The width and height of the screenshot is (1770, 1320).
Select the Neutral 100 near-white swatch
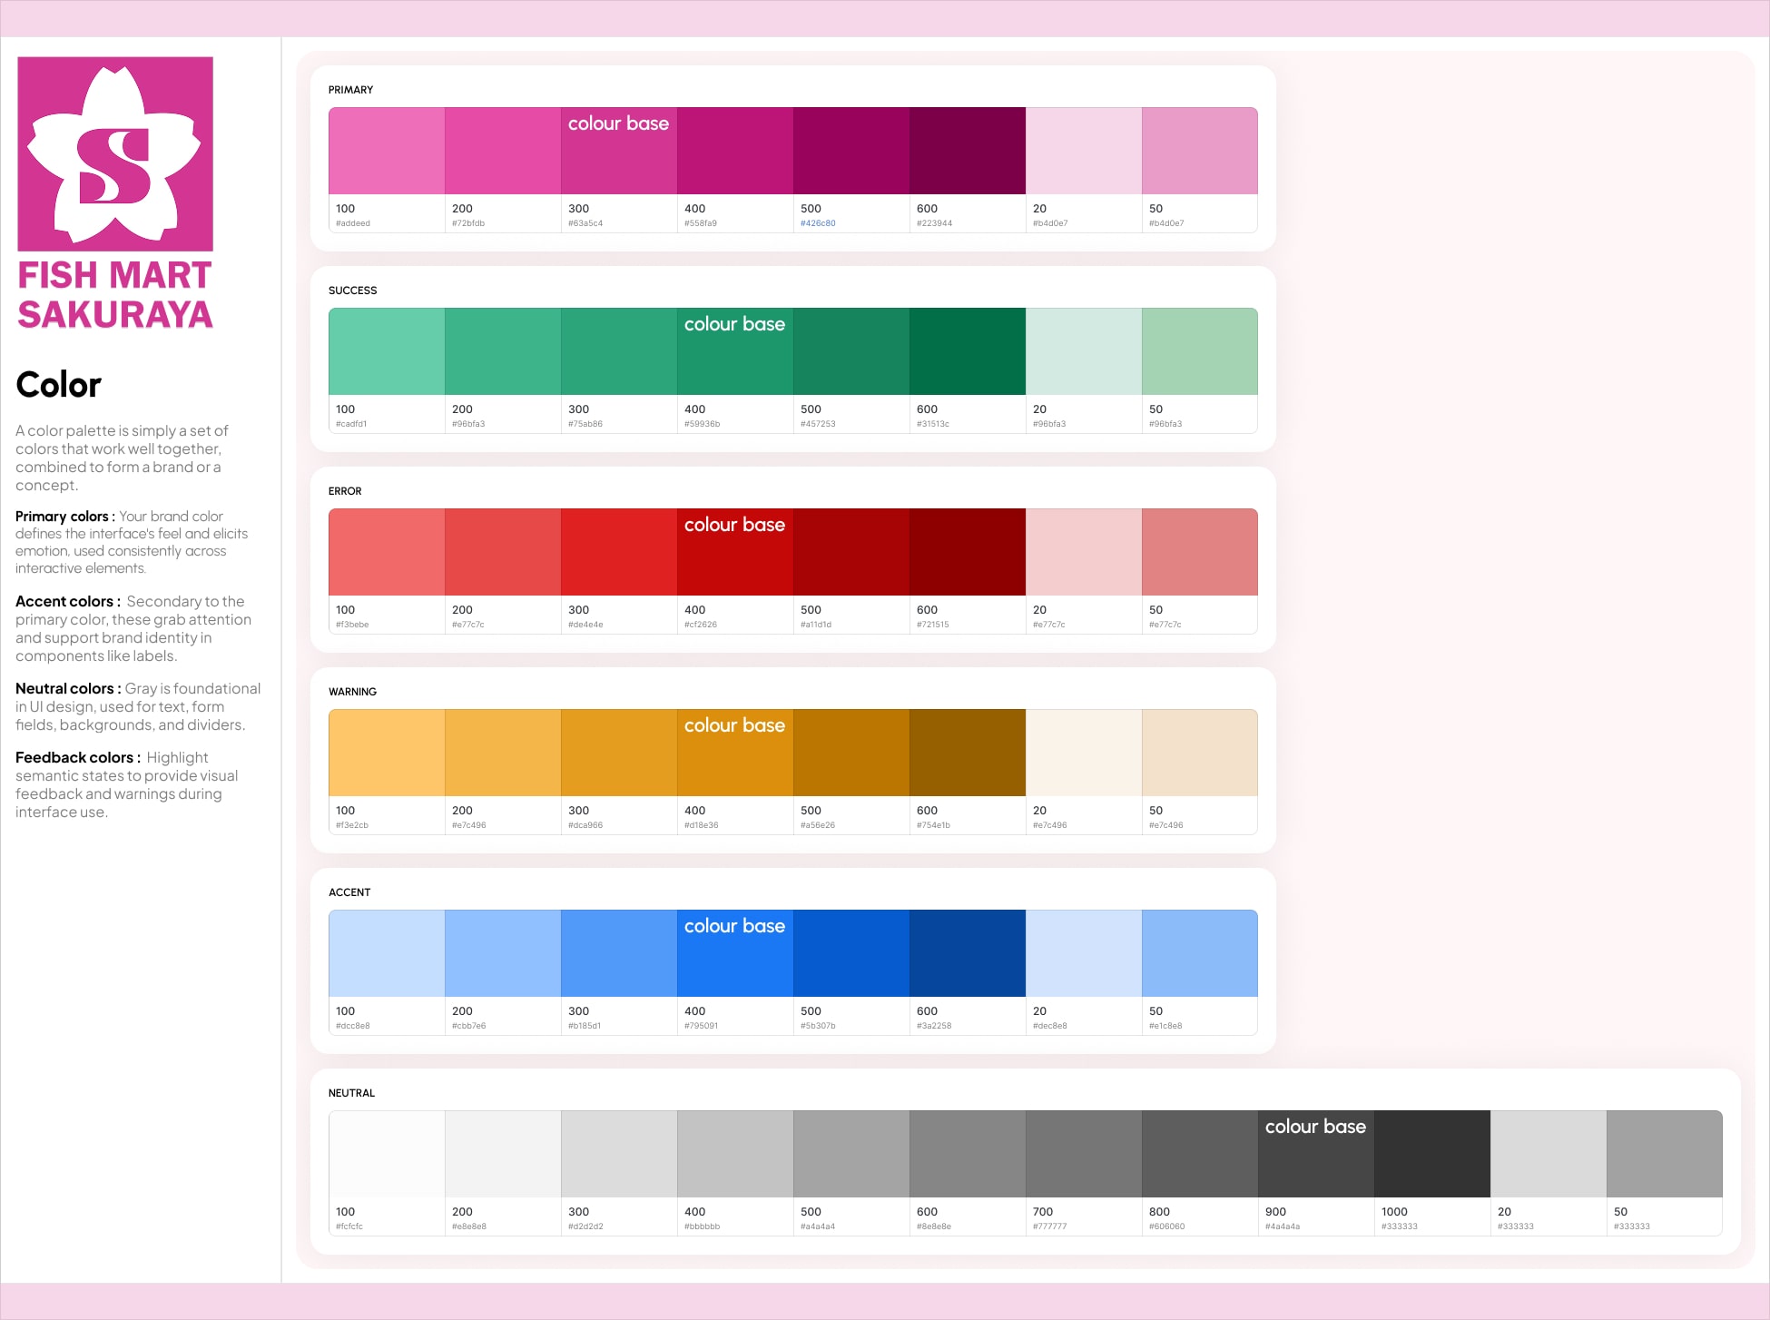pyautogui.click(x=387, y=1154)
